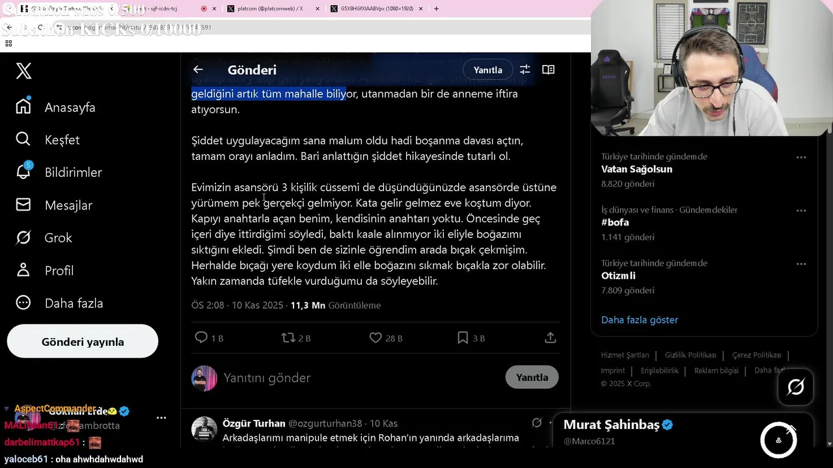Click 11,3 Mn Görüntüleme view count
This screenshot has width=833, height=468.
[x=336, y=305]
